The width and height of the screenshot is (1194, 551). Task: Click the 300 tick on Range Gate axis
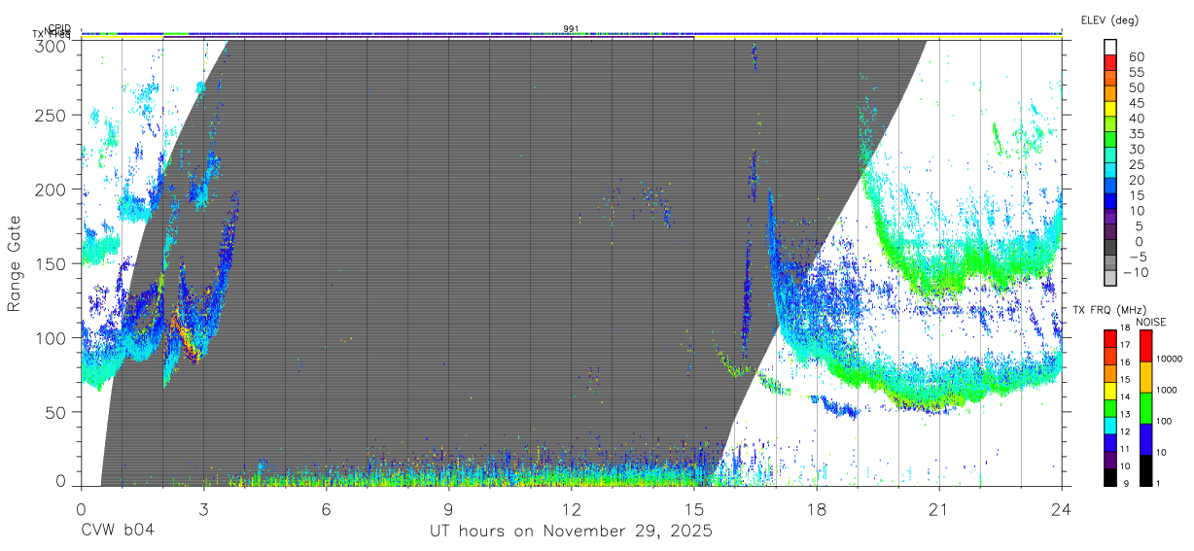click(51, 46)
